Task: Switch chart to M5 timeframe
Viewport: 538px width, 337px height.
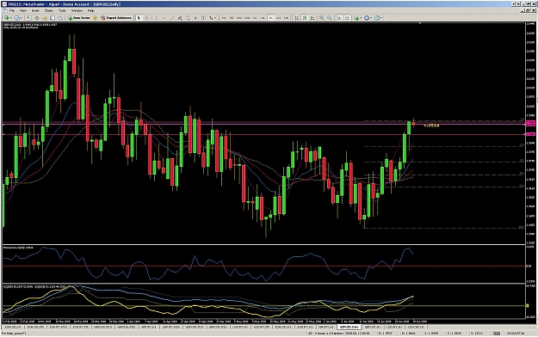Action: pos(232,18)
